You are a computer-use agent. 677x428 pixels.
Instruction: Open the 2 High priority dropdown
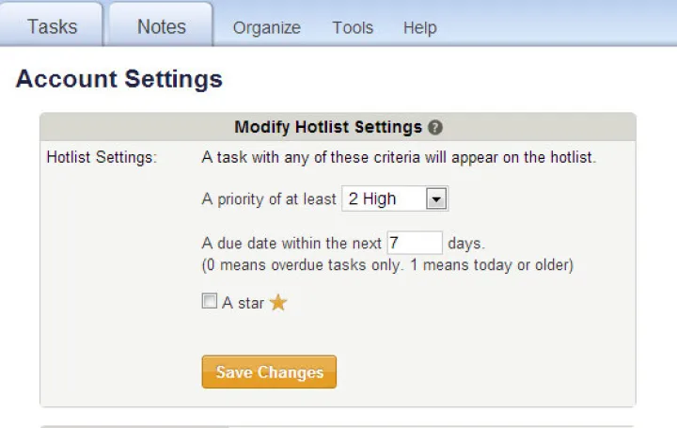click(x=395, y=198)
